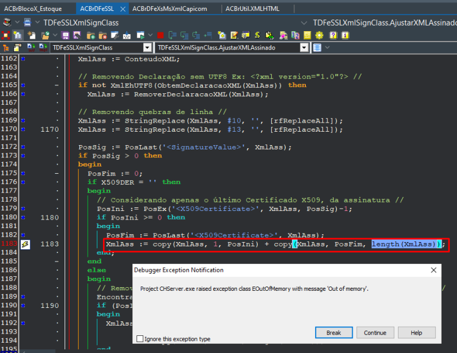This screenshot has width=457, height=353.
Task: Click the Impl jump-to-implementation icon
Action: pyautogui.click(x=43, y=48)
